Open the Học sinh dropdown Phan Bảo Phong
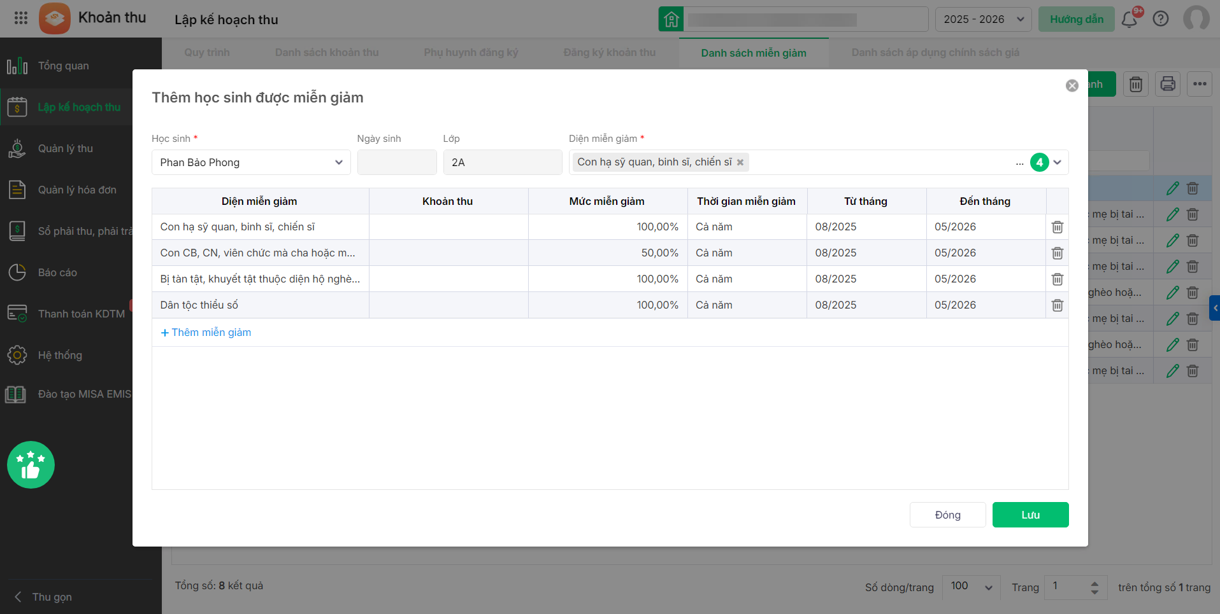Screen dimensions: 1220x614 251,162
